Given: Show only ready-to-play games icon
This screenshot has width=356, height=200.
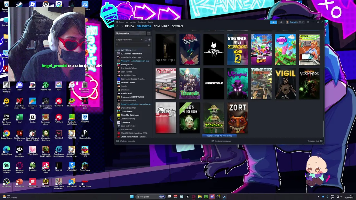Looking at the screenshot, I should coord(149,39).
